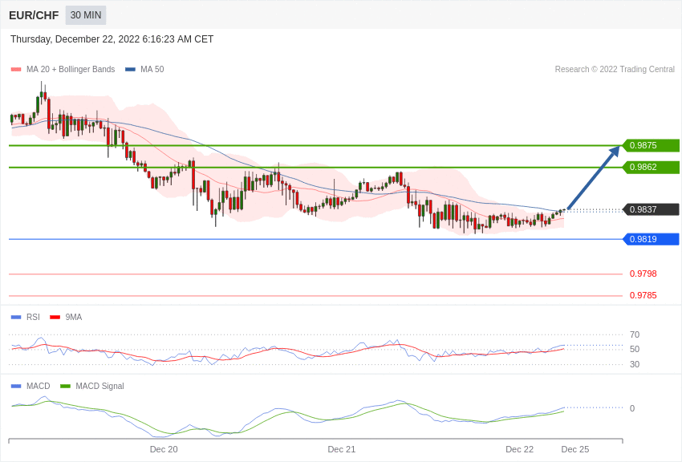Screen dimensions: 682x462
Task: Click the RSI 30 scale value
Action: point(635,364)
